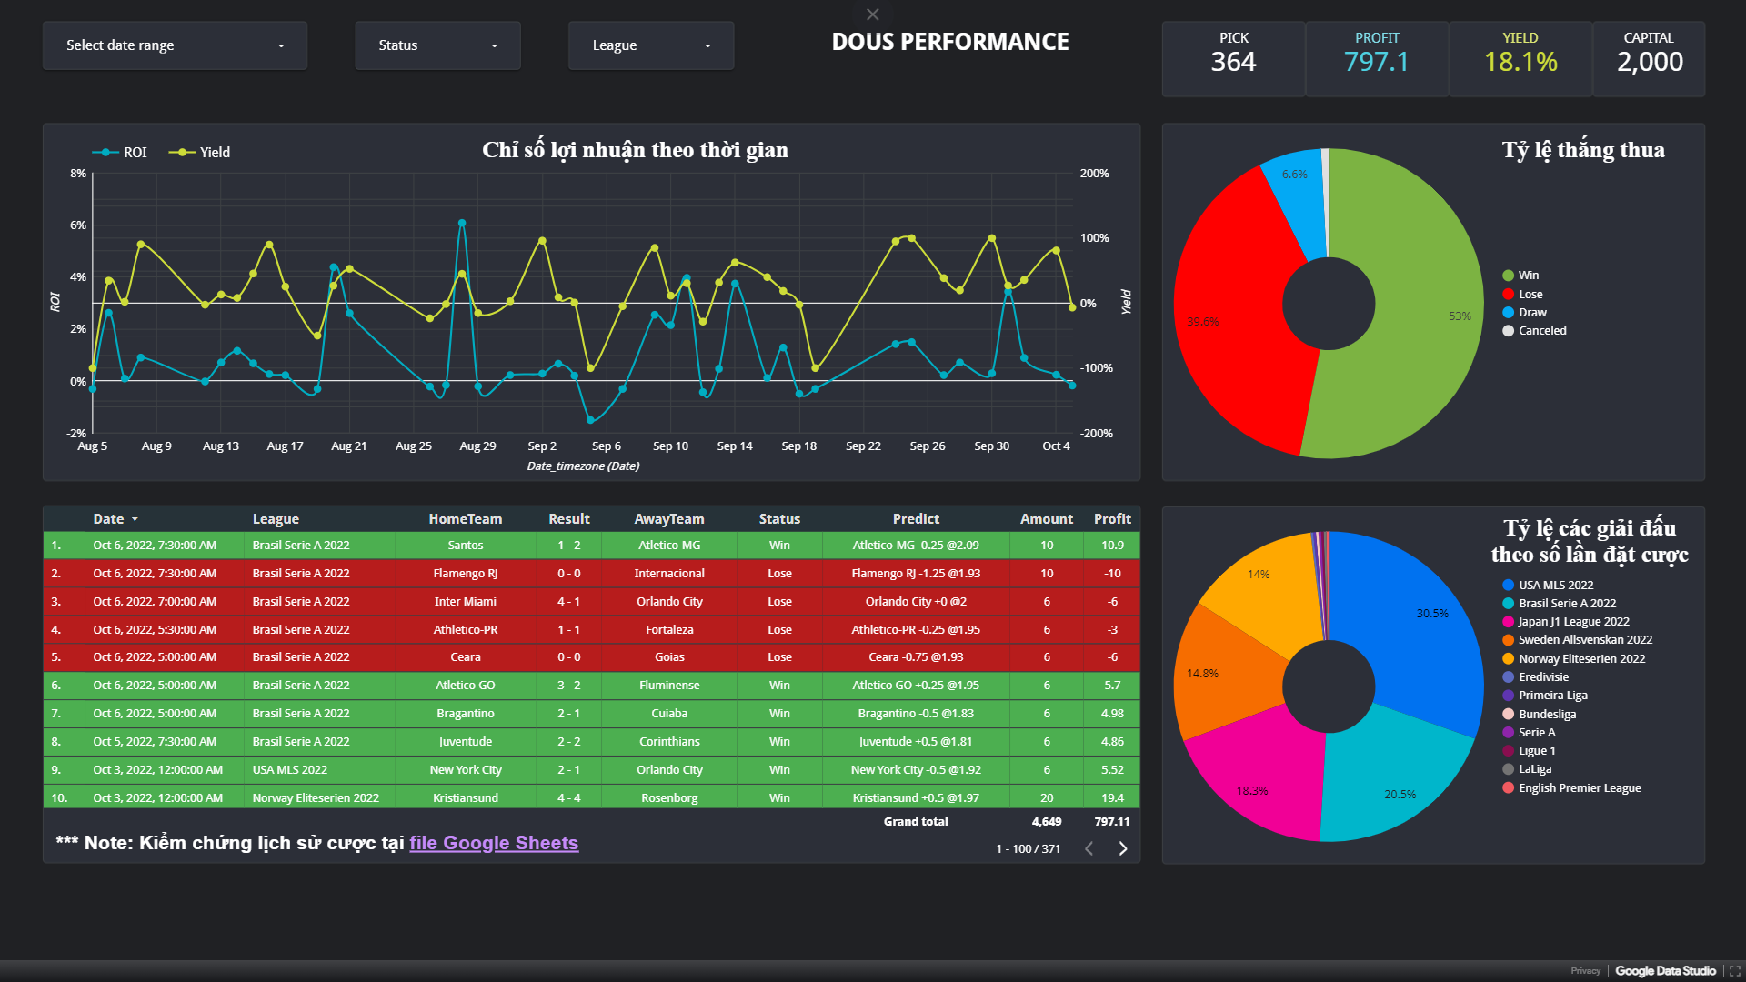Click Santos cell in row 1

coord(465,546)
